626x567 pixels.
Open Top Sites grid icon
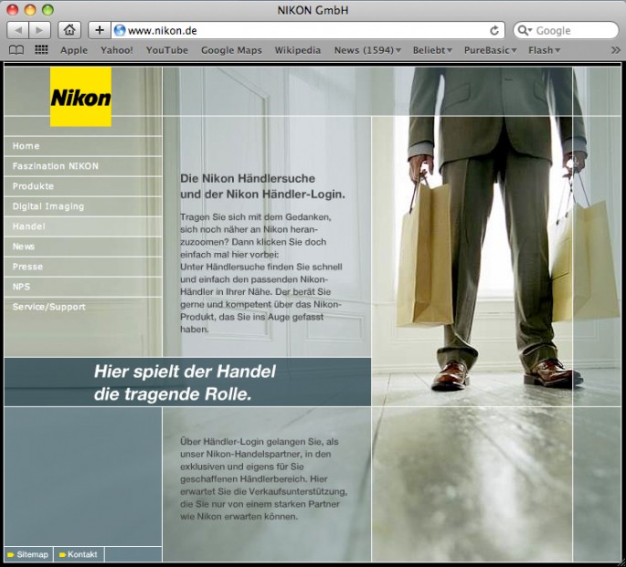coord(41,50)
